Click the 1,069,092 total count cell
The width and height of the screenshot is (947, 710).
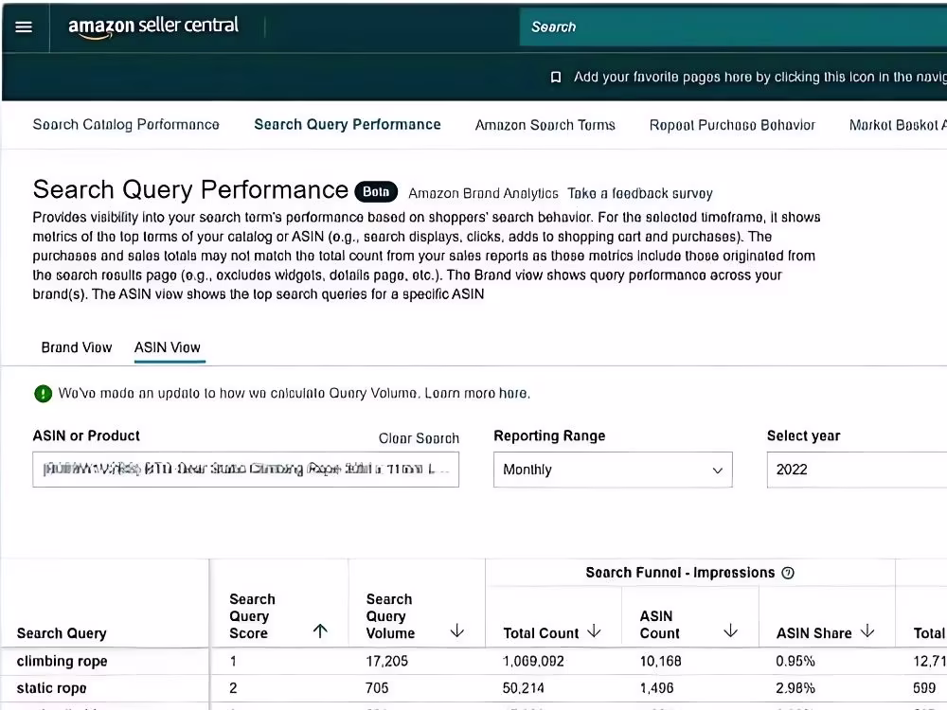pyautogui.click(x=533, y=662)
